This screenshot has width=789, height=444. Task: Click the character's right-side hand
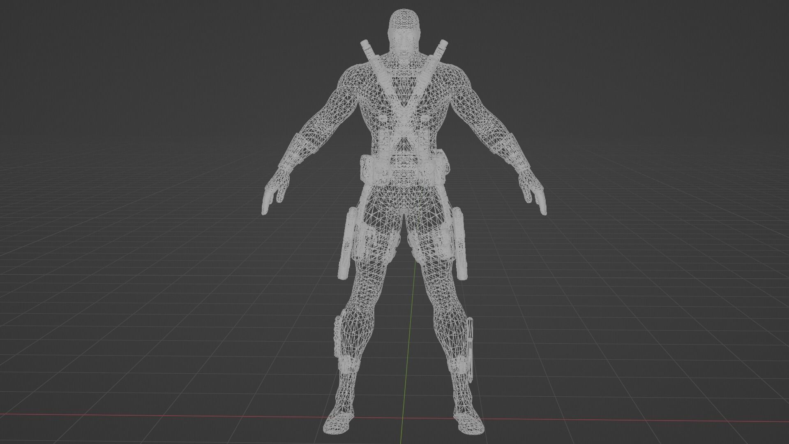(533, 192)
